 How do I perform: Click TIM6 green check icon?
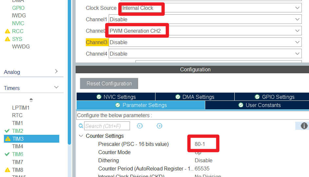7,154
